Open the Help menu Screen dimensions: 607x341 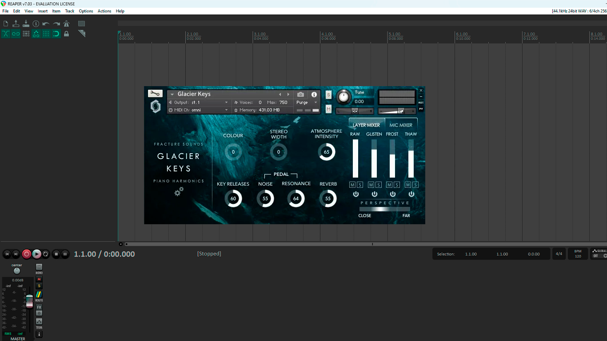(120, 11)
